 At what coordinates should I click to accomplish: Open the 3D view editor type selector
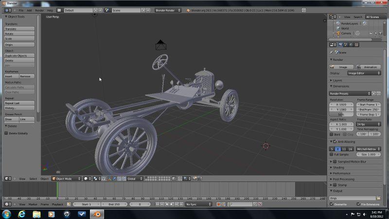pyautogui.click(x=8, y=179)
